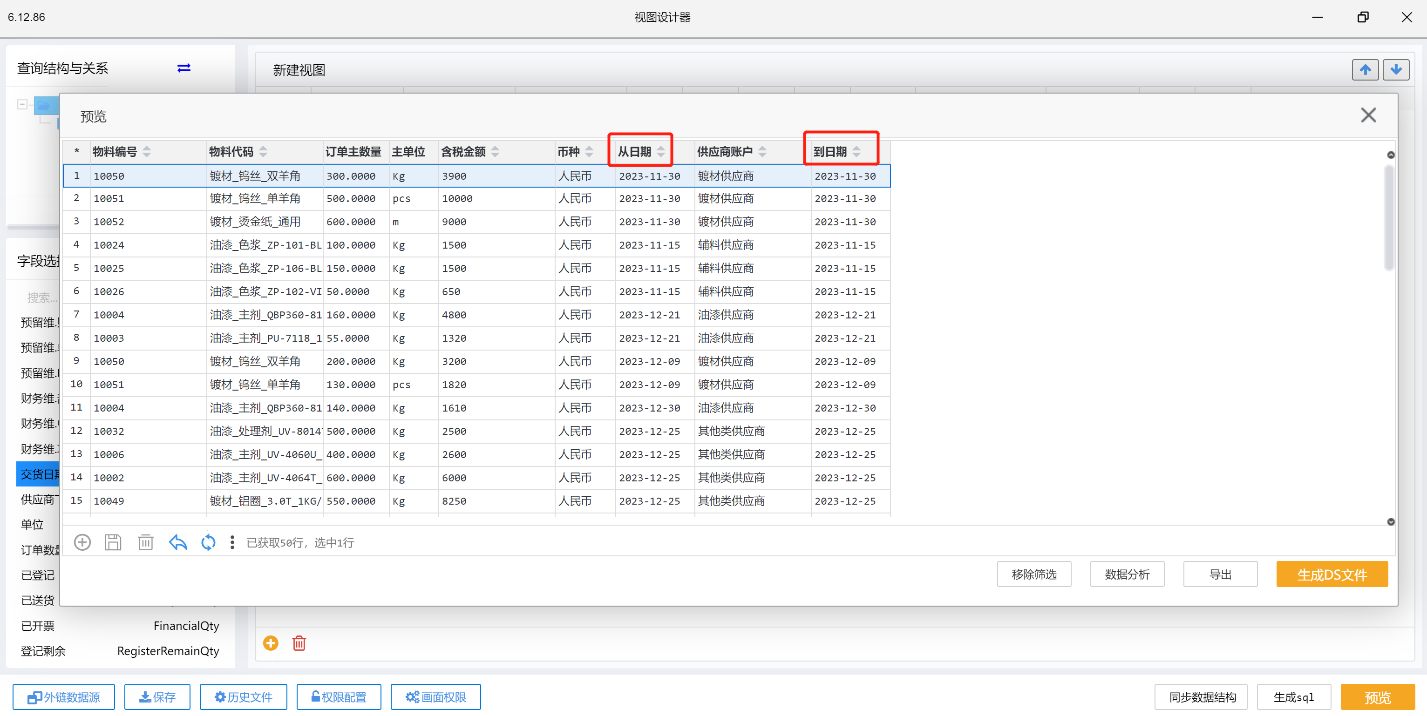Select 登记剩余 RegisterRemainQty field

click(120, 651)
